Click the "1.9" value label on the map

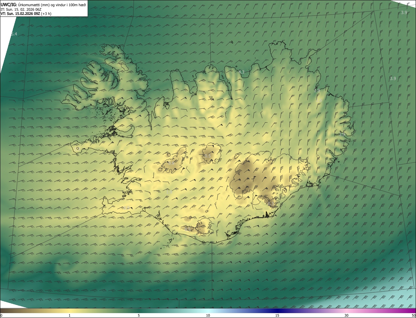169,192
